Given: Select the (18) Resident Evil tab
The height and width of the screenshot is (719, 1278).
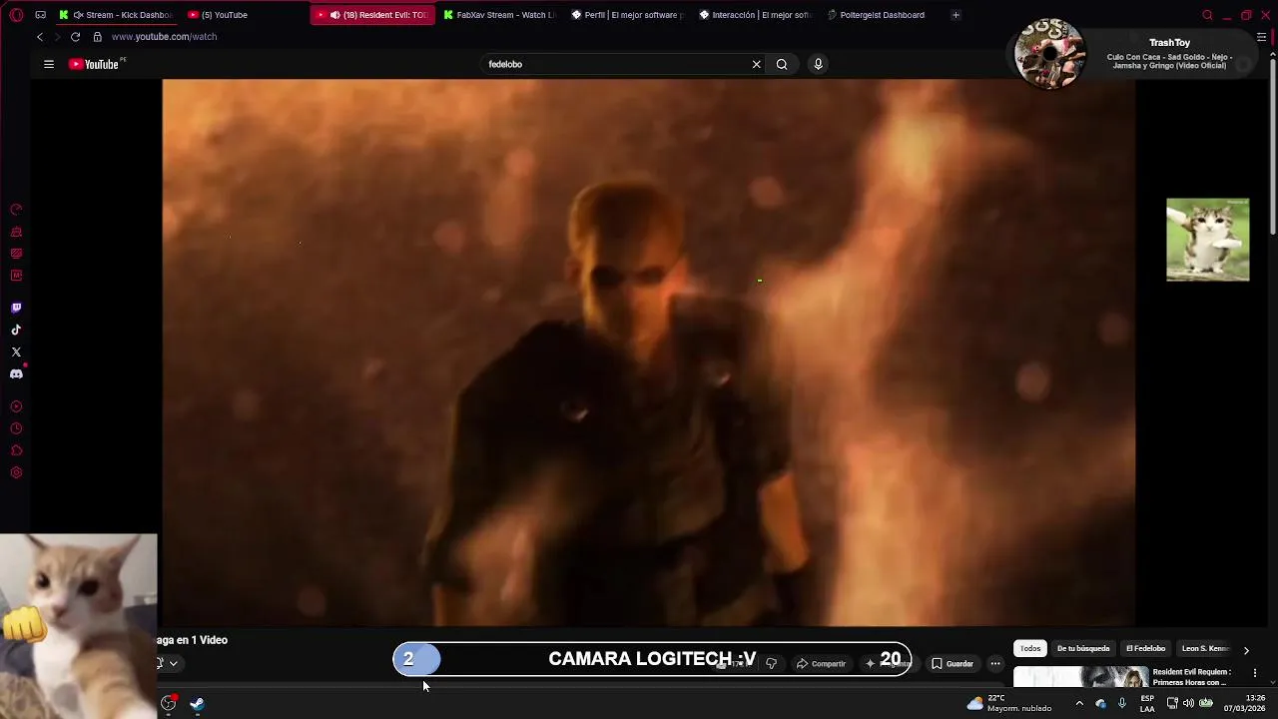Looking at the screenshot, I should tap(372, 15).
